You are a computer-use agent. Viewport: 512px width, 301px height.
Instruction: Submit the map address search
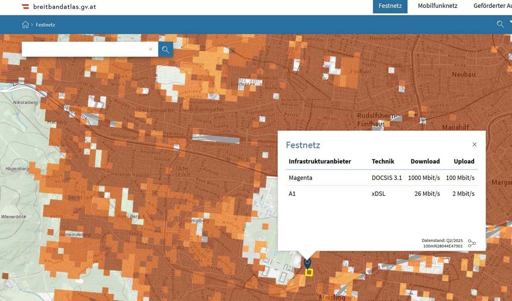click(x=166, y=49)
